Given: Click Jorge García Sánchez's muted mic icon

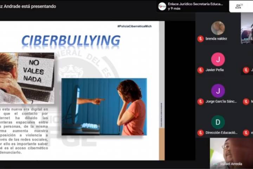Looking at the screenshot, I should point(201,101).
